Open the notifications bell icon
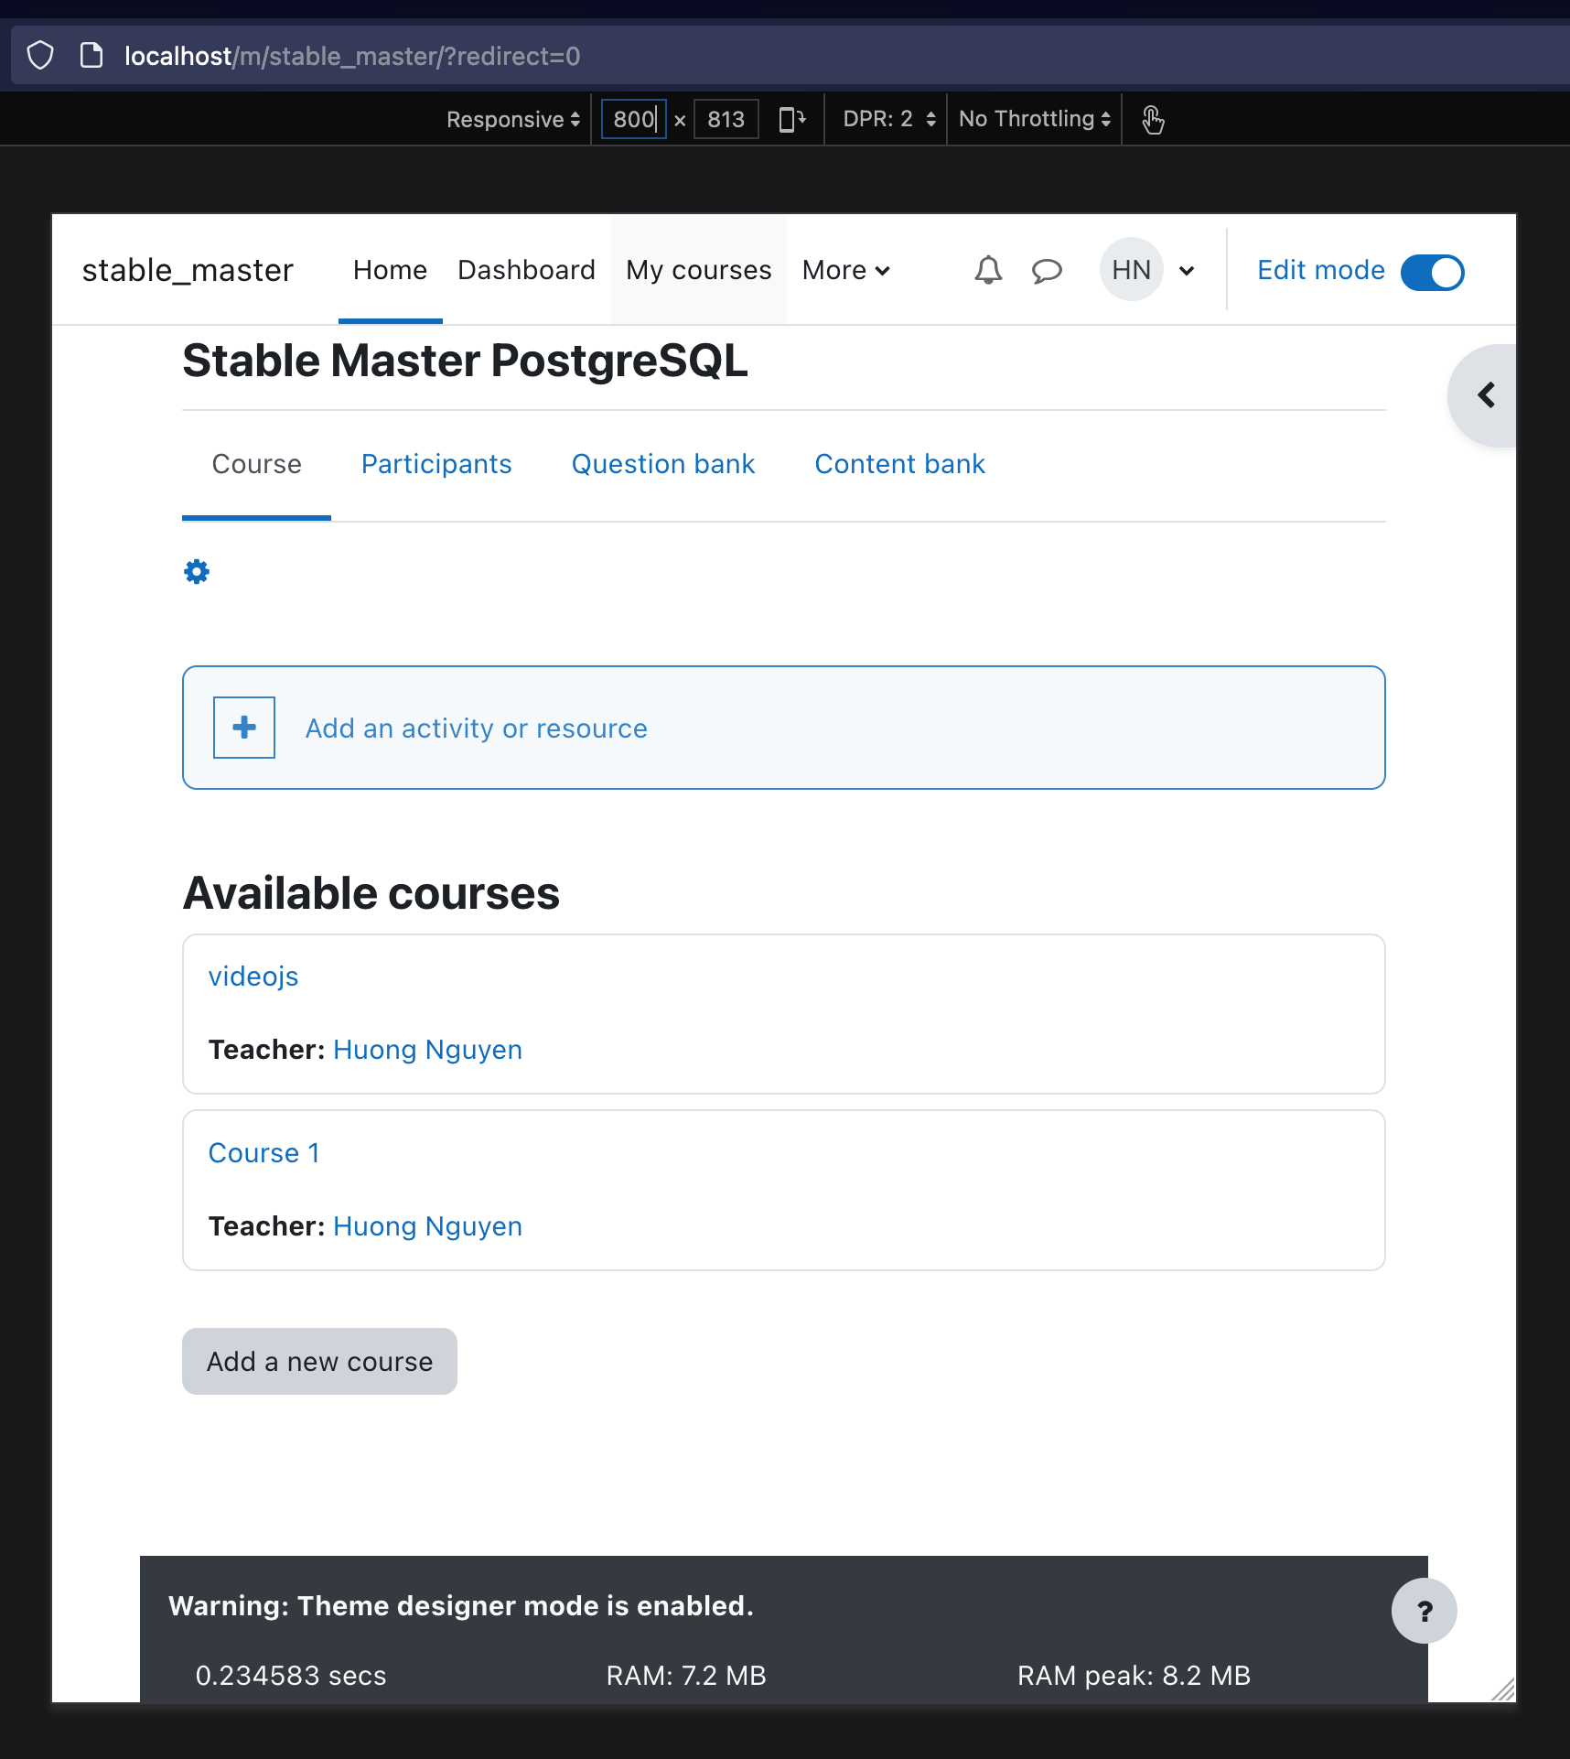 988,270
